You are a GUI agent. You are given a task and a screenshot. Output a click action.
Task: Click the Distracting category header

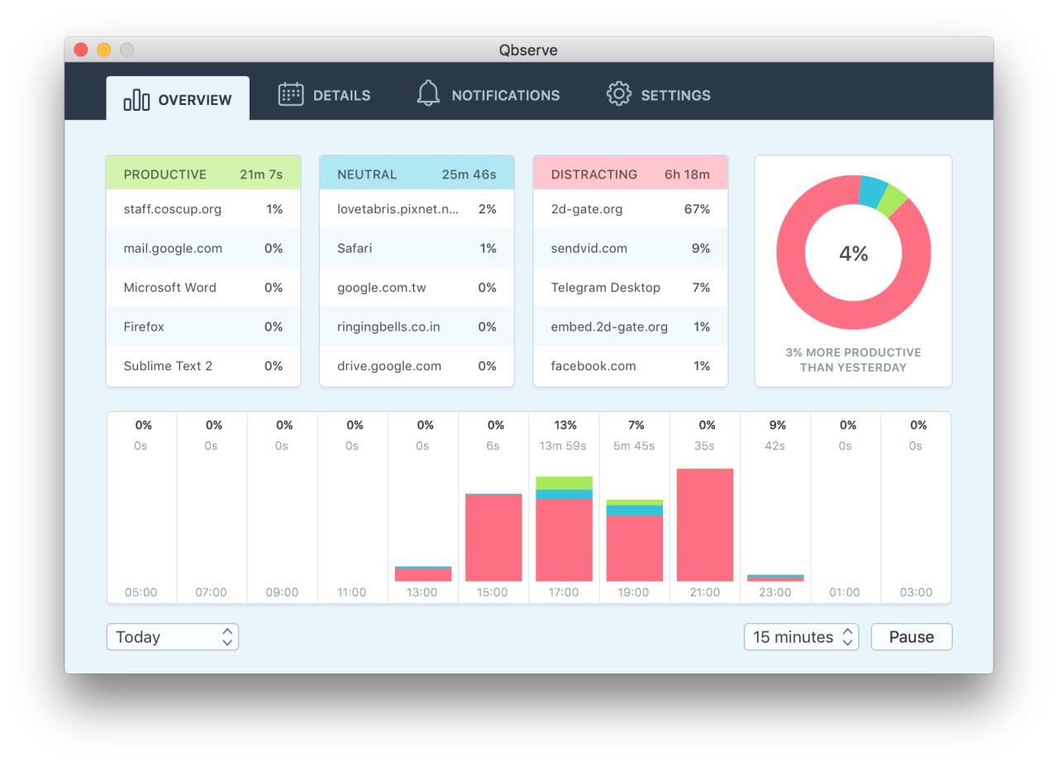click(630, 174)
